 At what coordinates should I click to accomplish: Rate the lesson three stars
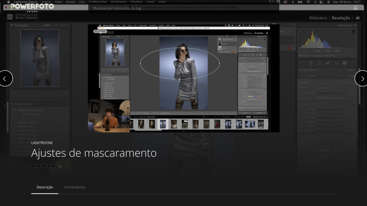coord(44,166)
